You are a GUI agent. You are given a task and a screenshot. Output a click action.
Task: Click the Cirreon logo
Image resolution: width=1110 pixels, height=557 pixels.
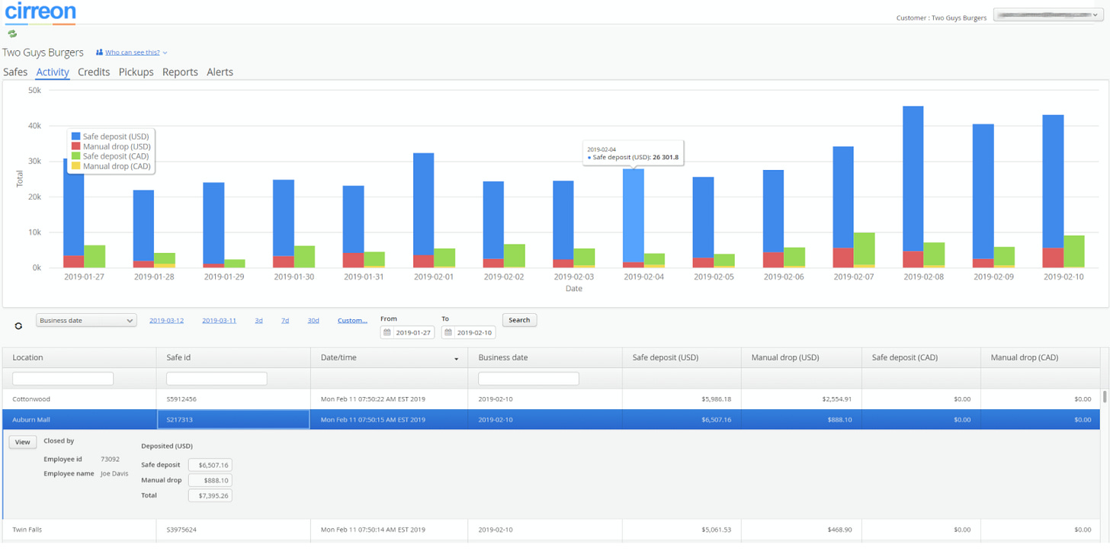coord(40,12)
